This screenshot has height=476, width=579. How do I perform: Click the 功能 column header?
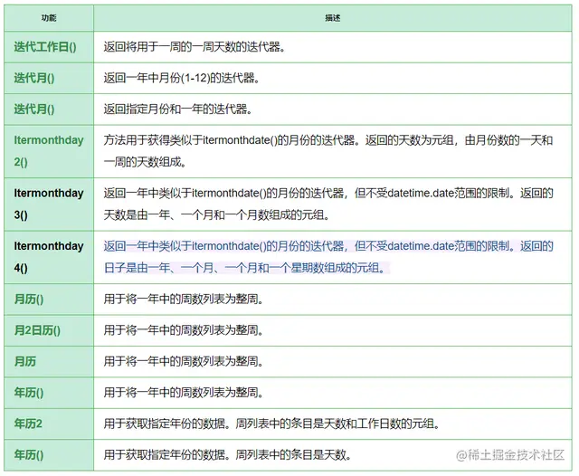49,18
